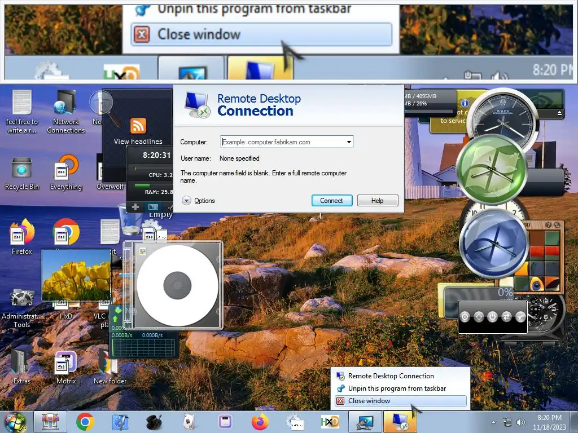Open the Chrome desktop shortcut

[65, 233]
